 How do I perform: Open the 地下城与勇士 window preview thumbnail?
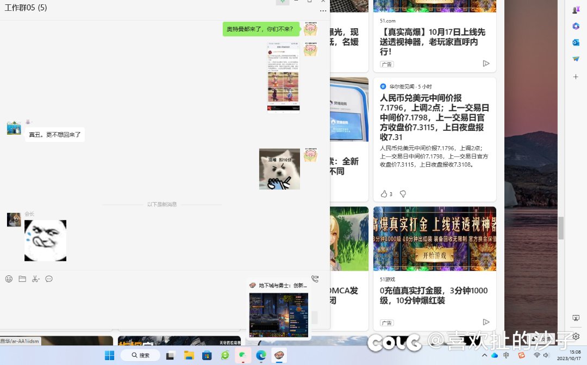click(x=278, y=315)
